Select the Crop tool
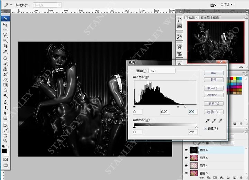Screen dimensions: 249x180 point(6,46)
